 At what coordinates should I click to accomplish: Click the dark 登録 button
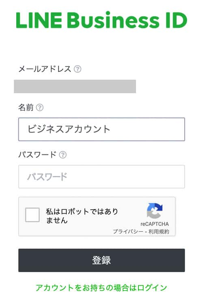click(x=101, y=260)
